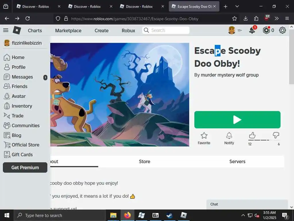Click the thumbs up like icon

tap(252, 135)
